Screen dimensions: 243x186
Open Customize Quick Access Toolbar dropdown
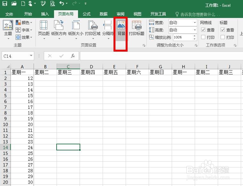pos(85,3)
